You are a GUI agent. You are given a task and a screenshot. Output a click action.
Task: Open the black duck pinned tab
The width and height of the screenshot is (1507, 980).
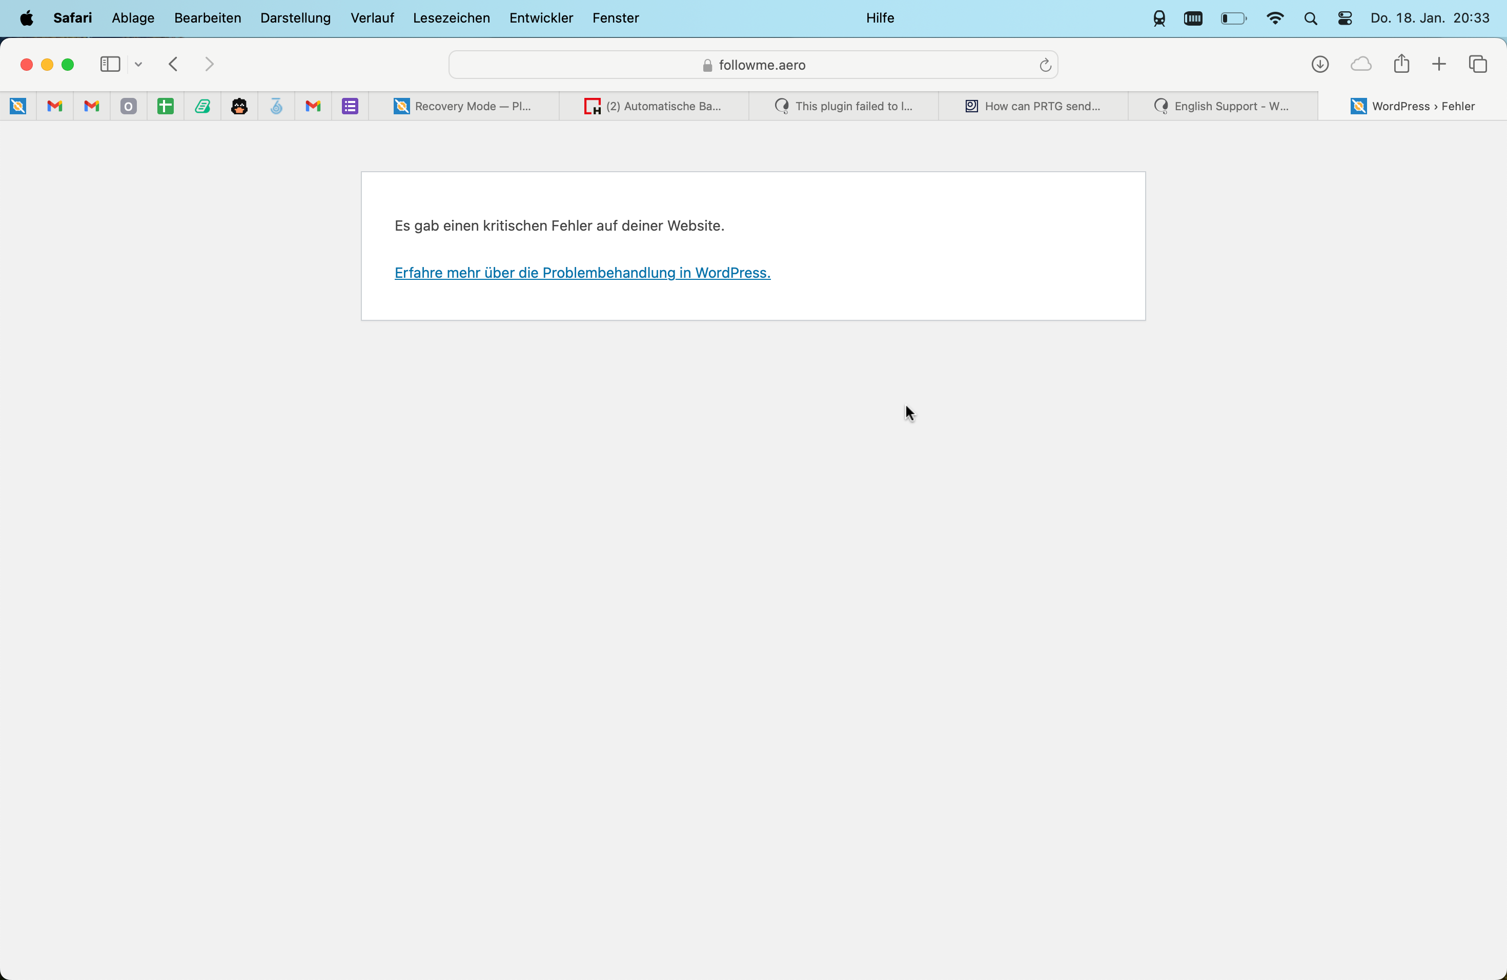point(239,107)
